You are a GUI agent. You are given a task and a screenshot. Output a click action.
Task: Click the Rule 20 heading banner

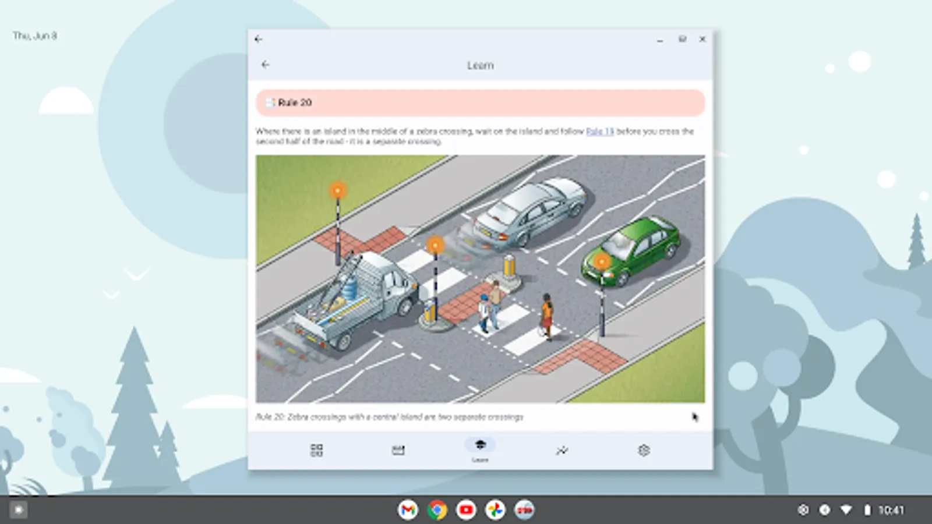click(x=481, y=102)
